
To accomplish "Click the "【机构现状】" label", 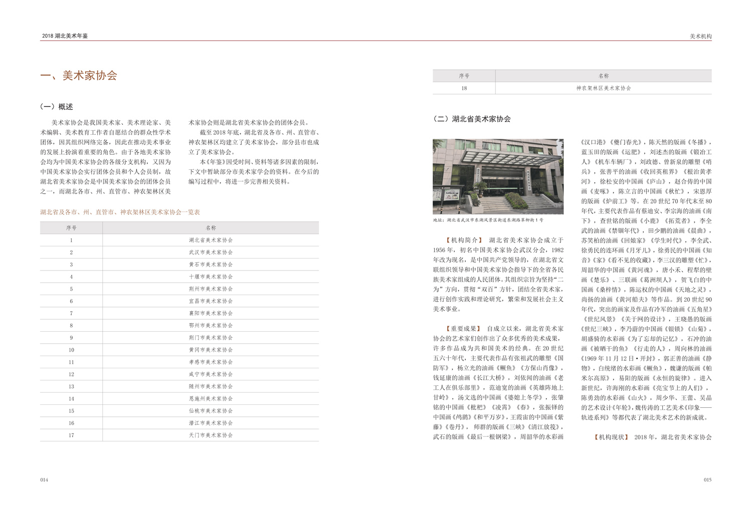I will pyautogui.click(x=611, y=437).
